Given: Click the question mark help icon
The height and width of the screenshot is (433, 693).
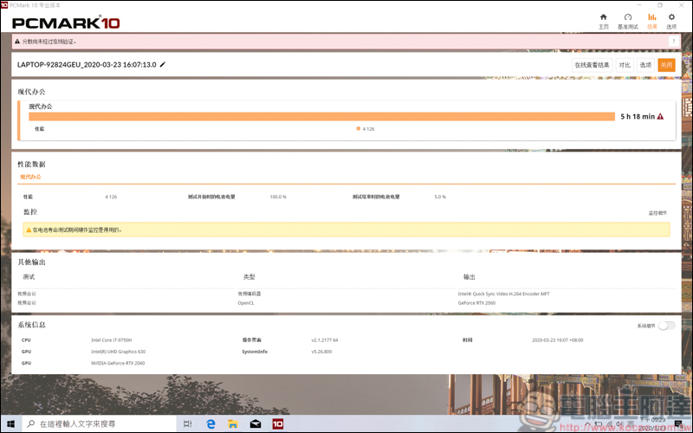Looking at the screenshot, I should click(x=672, y=42).
